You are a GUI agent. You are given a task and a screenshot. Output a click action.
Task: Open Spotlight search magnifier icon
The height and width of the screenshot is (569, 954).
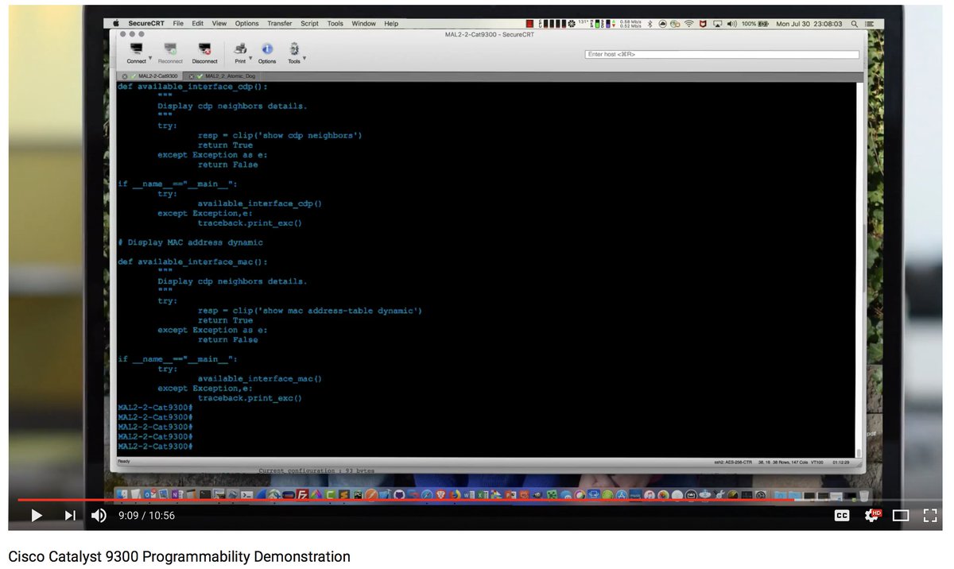[855, 24]
